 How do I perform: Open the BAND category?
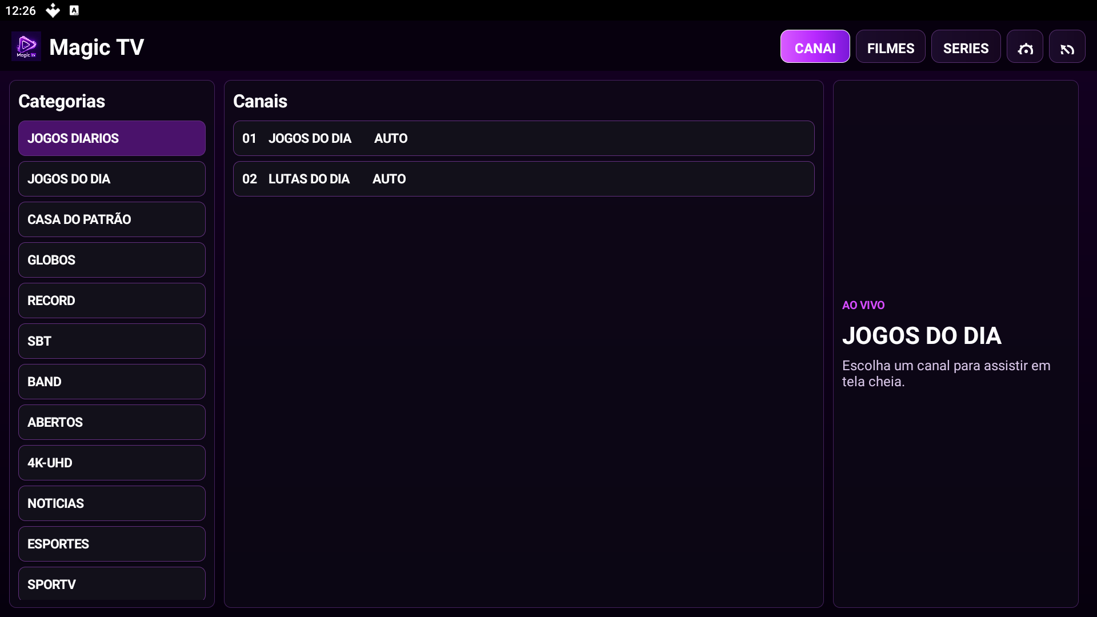(112, 382)
